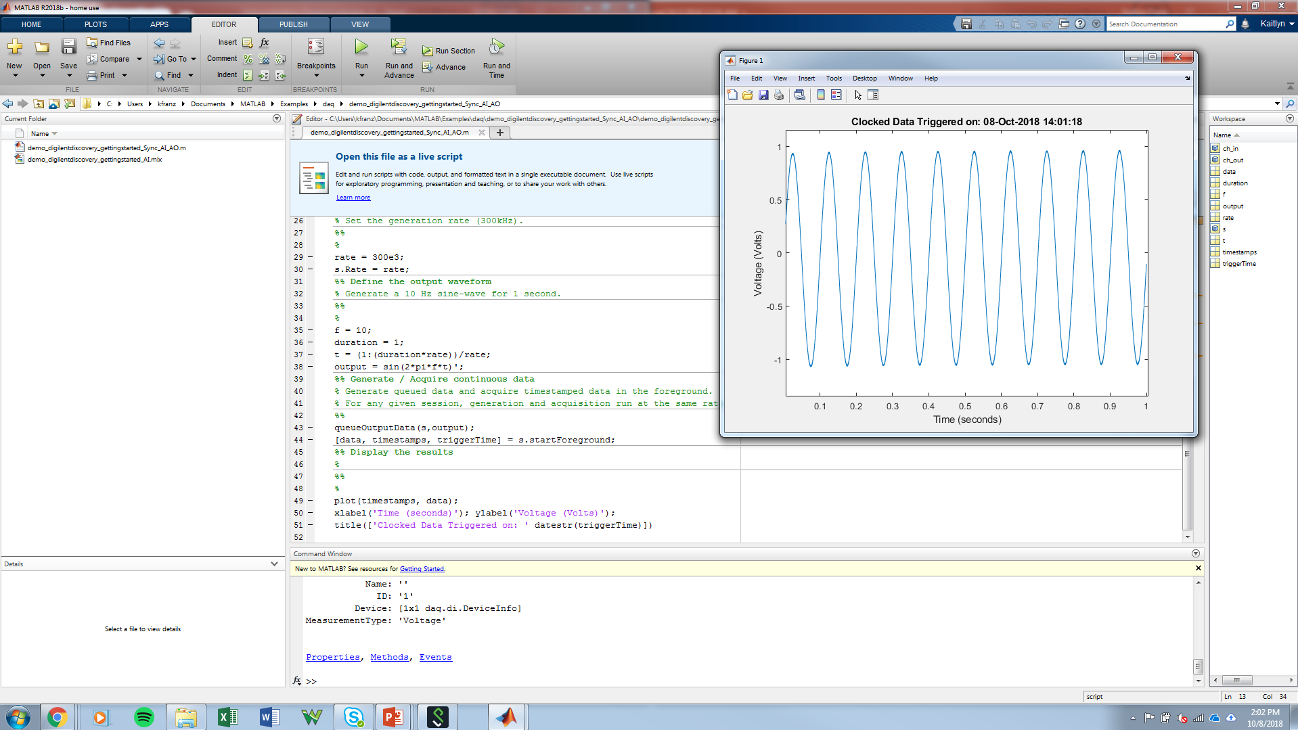Insert a function with the fx icon

point(264,43)
